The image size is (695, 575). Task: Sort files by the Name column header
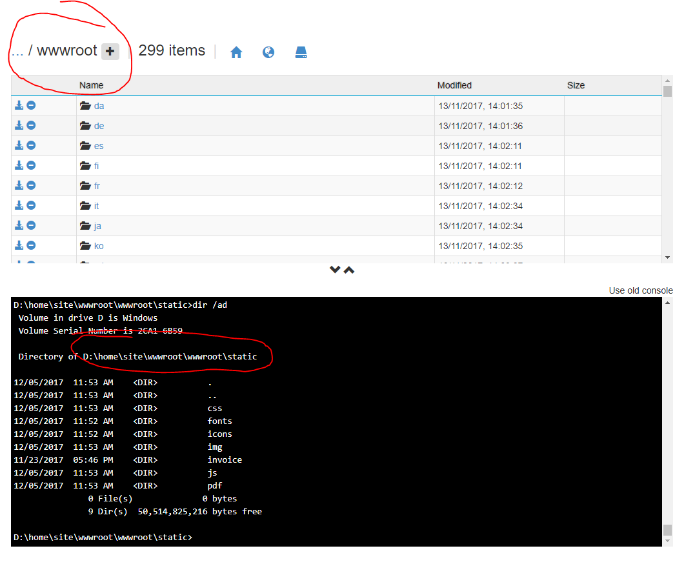(x=91, y=85)
